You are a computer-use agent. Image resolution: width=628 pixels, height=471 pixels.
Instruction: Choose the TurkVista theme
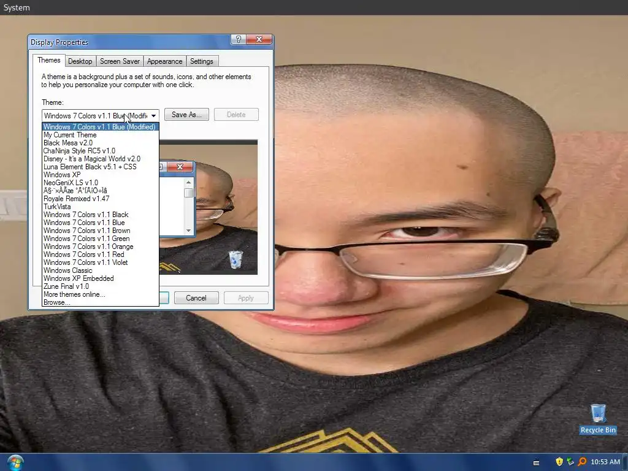click(100, 207)
